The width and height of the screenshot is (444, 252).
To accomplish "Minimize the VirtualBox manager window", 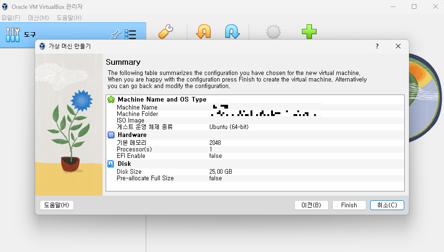I will (x=393, y=7).
